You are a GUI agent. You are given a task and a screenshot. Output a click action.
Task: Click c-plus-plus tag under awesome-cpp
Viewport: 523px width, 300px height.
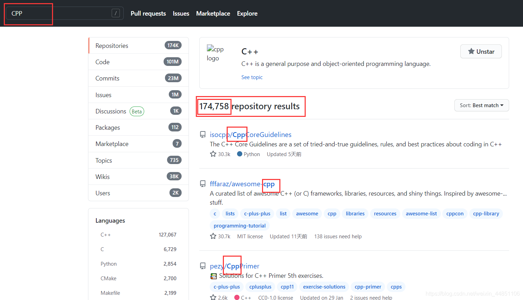tap(257, 214)
